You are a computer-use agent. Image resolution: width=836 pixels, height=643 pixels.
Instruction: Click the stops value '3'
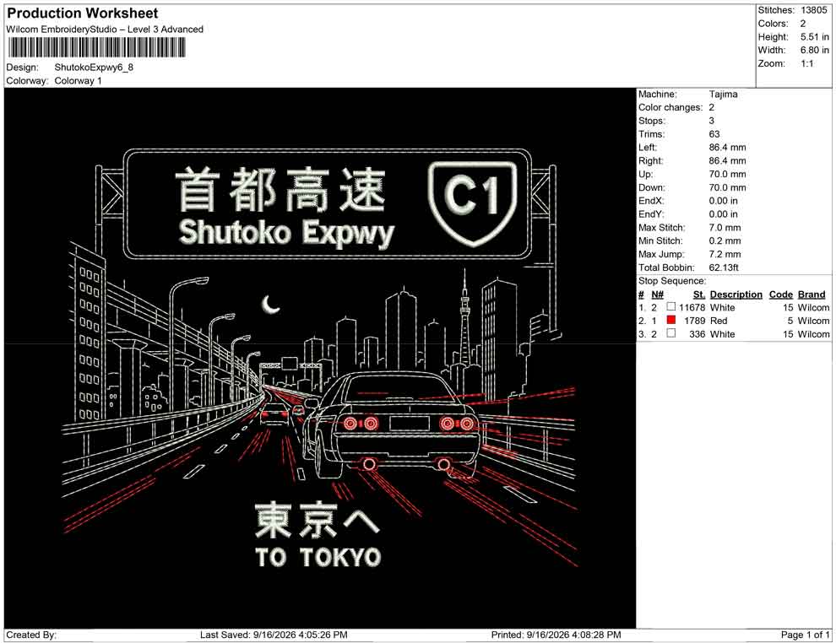[711, 121]
